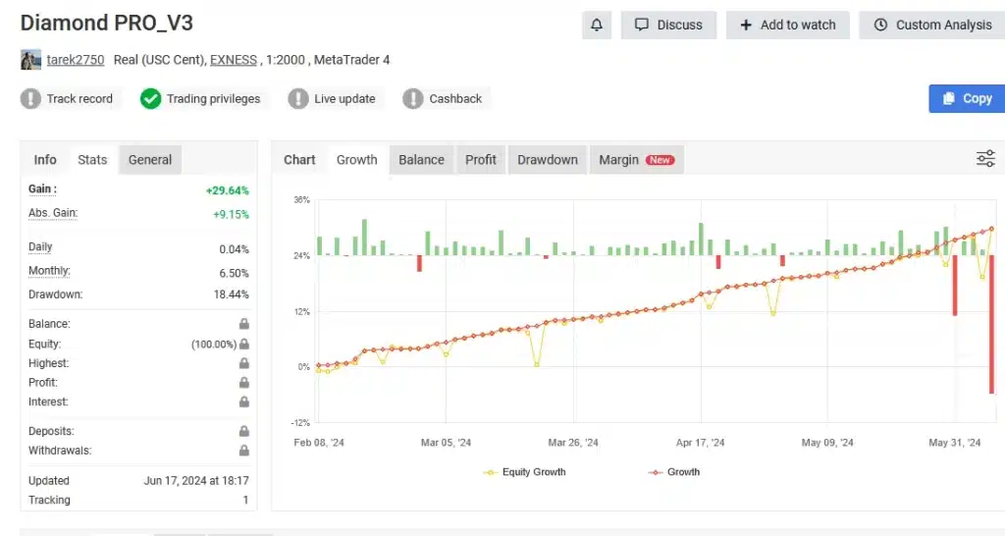The width and height of the screenshot is (1005, 536).
Task: Click the Highest lock icon
Action: coord(244,363)
